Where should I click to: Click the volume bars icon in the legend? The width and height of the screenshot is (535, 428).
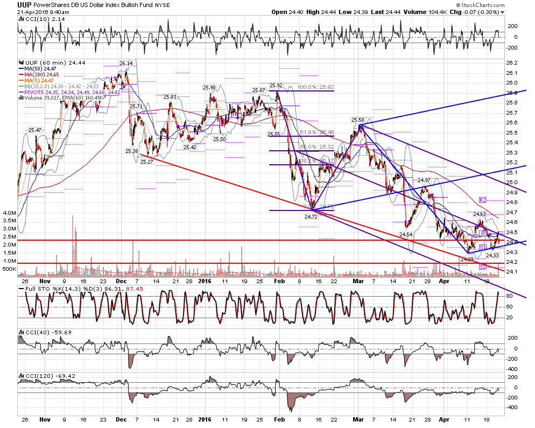pyautogui.click(x=21, y=98)
